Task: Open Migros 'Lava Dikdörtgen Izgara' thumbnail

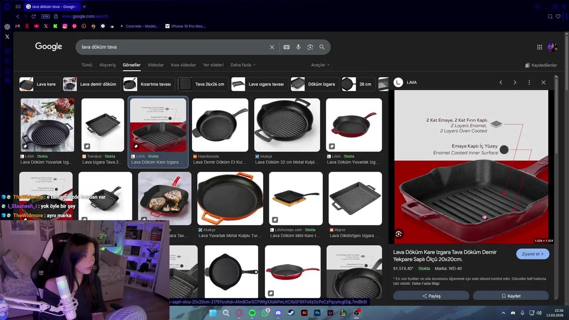Action: pyautogui.click(x=355, y=199)
